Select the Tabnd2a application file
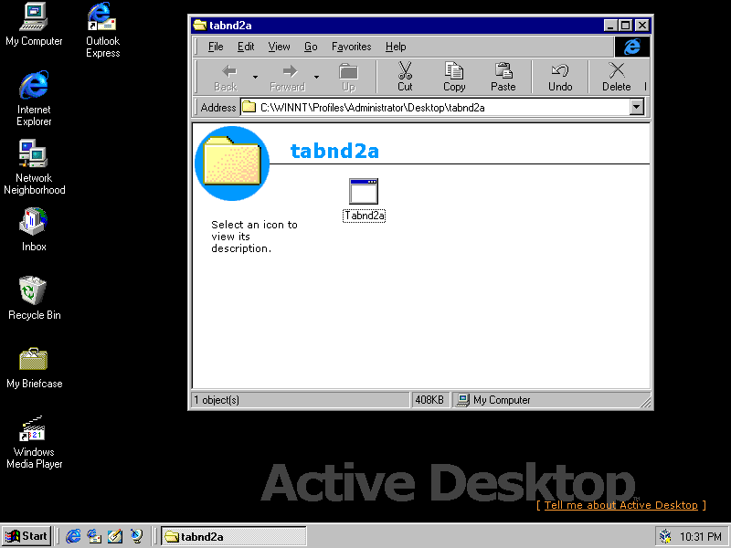 tap(364, 200)
